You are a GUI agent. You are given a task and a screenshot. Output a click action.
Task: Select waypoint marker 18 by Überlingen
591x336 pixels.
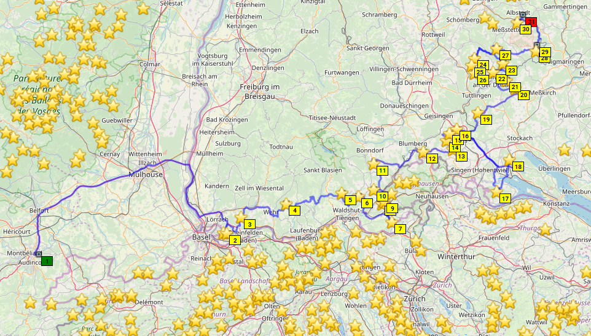click(x=518, y=166)
